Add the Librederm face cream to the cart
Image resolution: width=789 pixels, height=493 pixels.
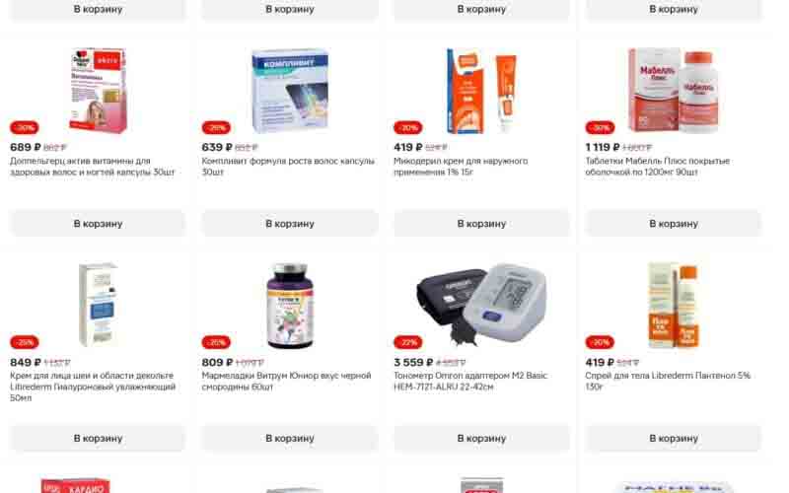tap(98, 438)
